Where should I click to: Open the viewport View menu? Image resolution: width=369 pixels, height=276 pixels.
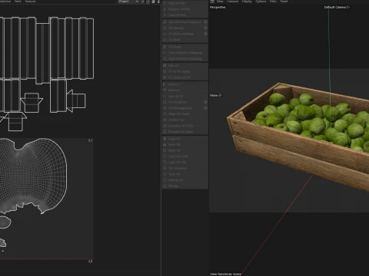220,2
